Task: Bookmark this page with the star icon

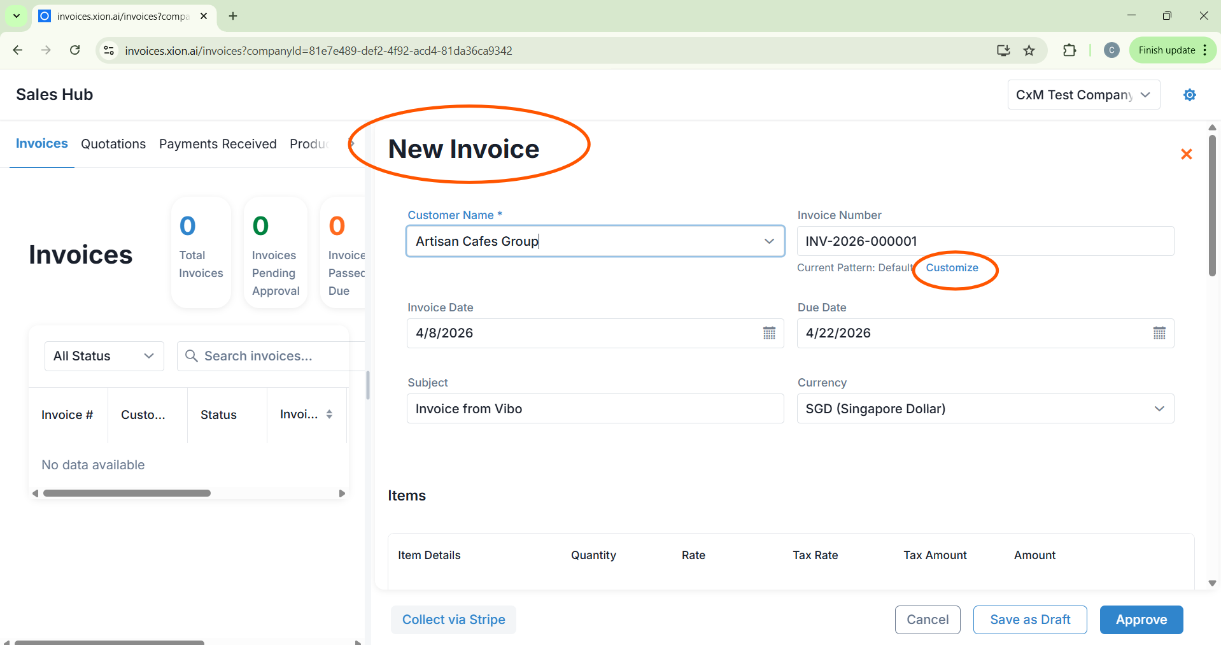Action: (x=1029, y=50)
